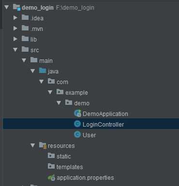Open the User class name
The height and width of the screenshot is (186, 179).
pyautogui.click(x=89, y=135)
